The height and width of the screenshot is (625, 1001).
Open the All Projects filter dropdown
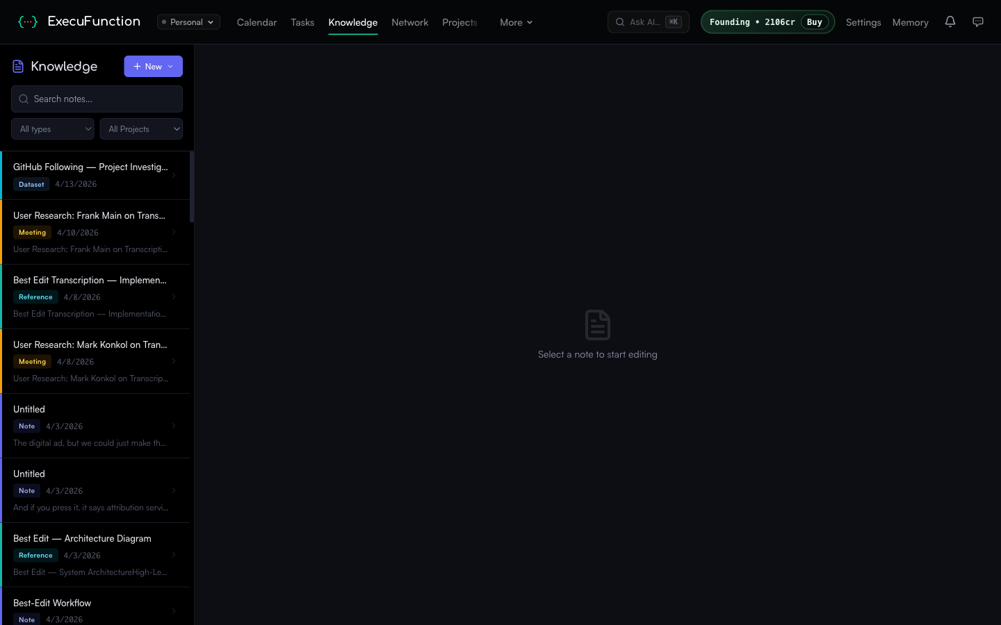[141, 128]
